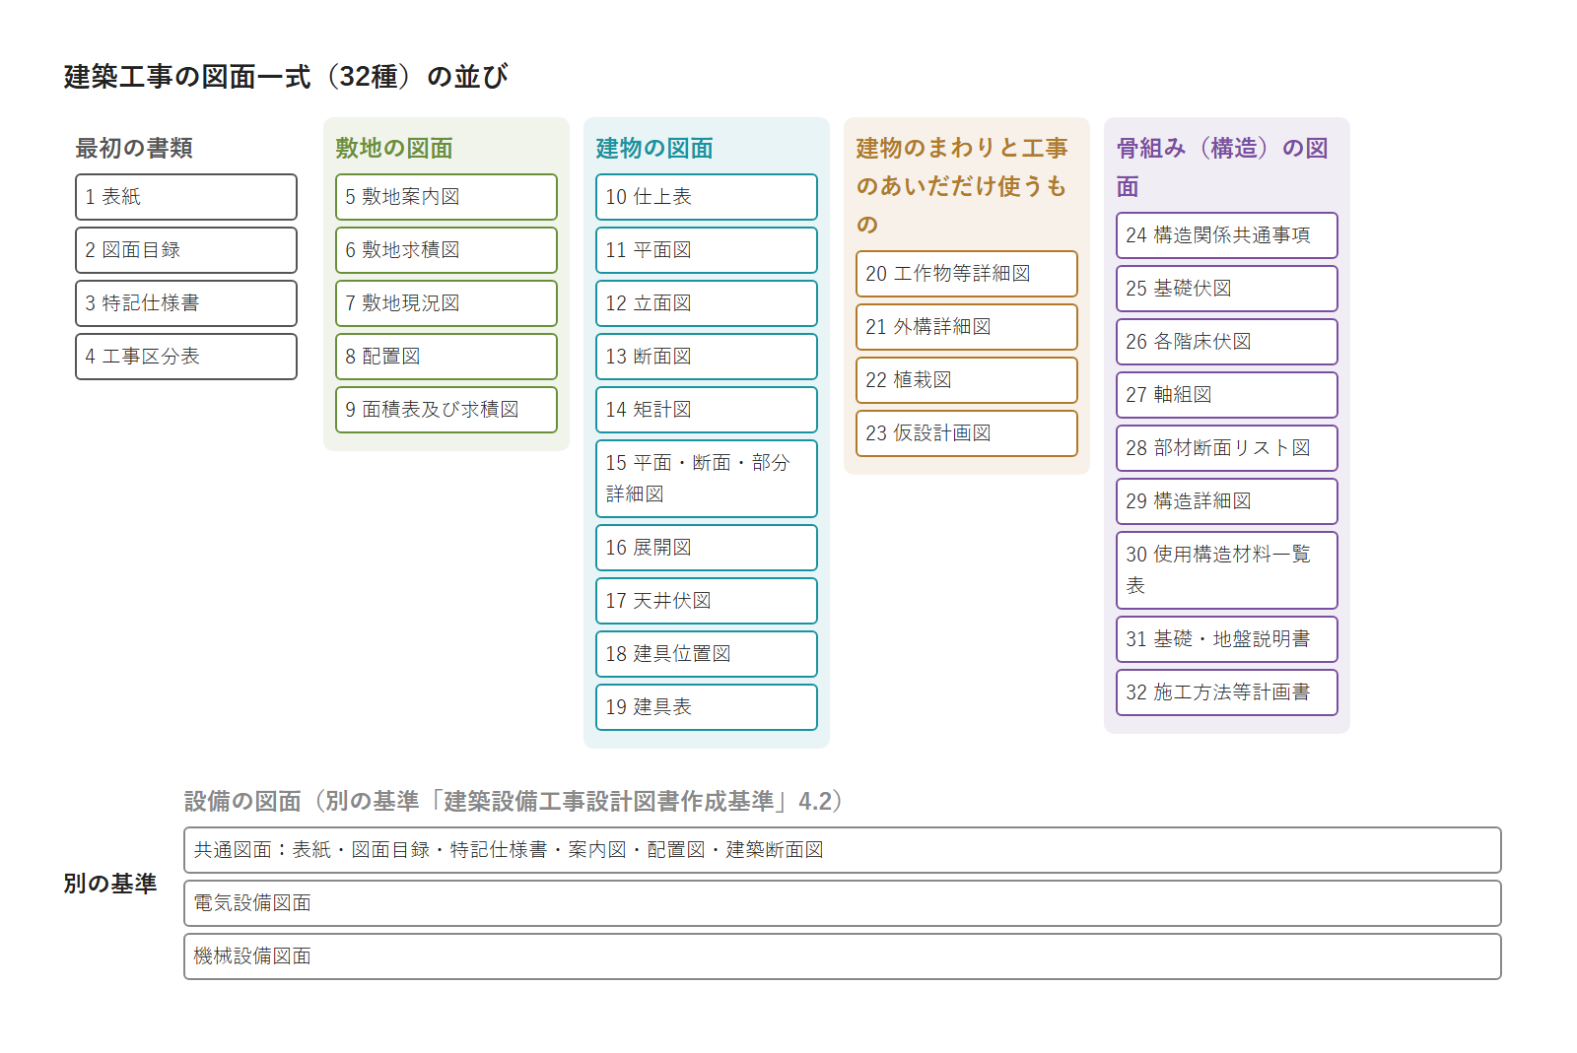The width and height of the screenshot is (1577, 1053).
Task: Click '9 面積表及び求積図' item
Action: click(x=446, y=410)
